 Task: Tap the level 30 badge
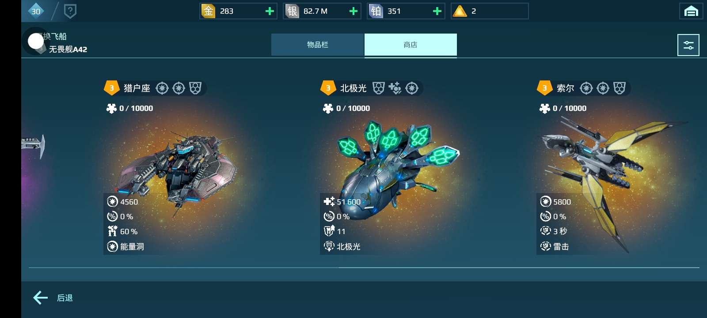(36, 11)
